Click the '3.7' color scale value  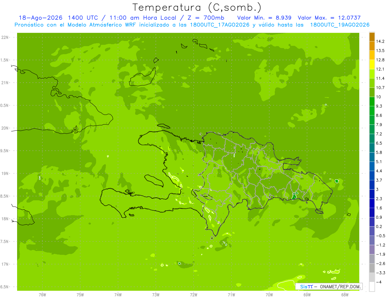(379, 180)
